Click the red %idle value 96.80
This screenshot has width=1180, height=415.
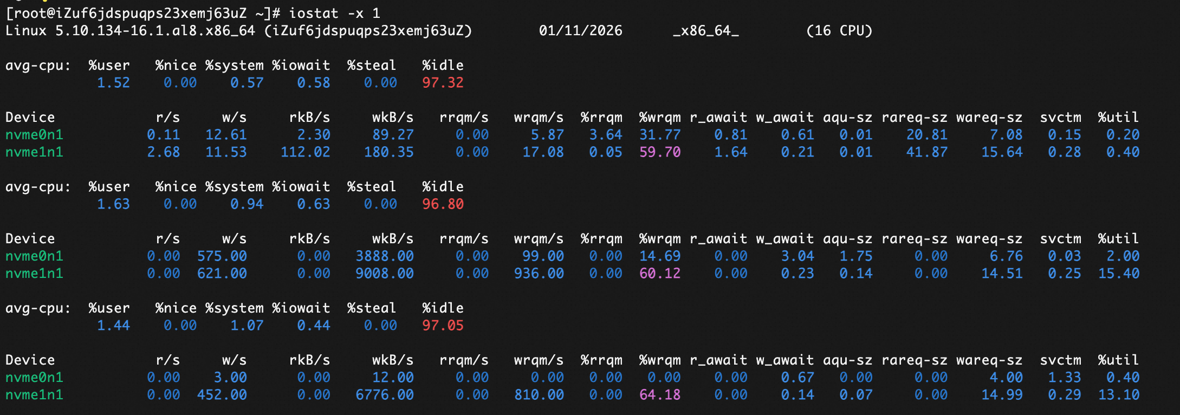pyautogui.click(x=443, y=204)
